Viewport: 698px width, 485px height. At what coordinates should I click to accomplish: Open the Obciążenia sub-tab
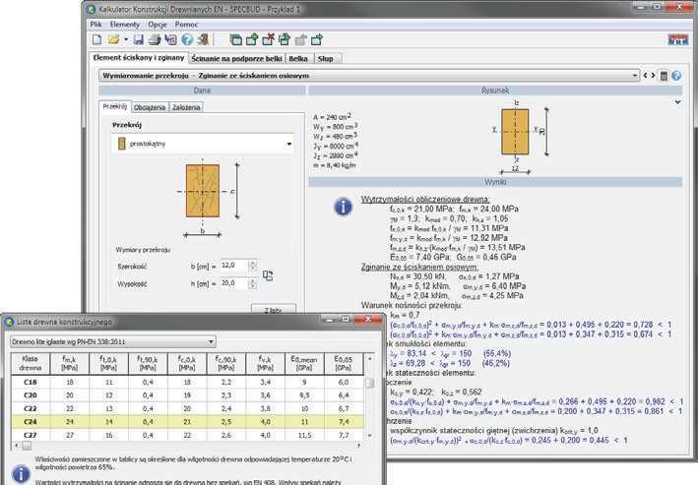[x=150, y=107]
